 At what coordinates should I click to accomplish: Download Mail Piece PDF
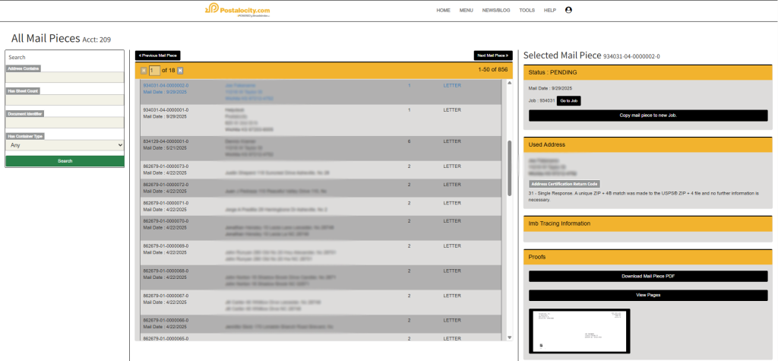pos(648,276)
